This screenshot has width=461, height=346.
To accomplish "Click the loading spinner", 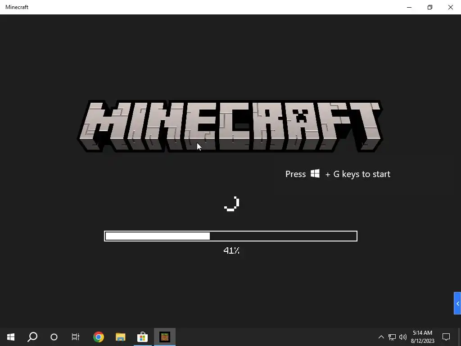I will [x=232, y=204].
